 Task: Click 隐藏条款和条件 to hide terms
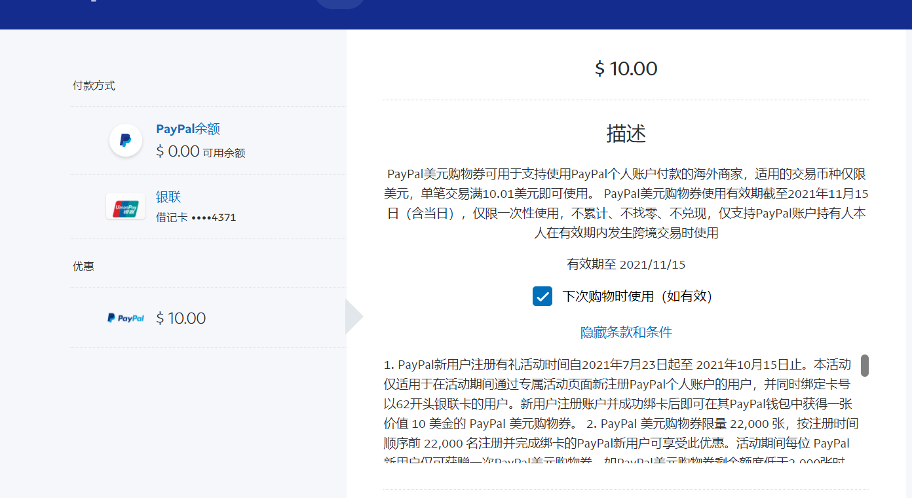tap(626, 332)
